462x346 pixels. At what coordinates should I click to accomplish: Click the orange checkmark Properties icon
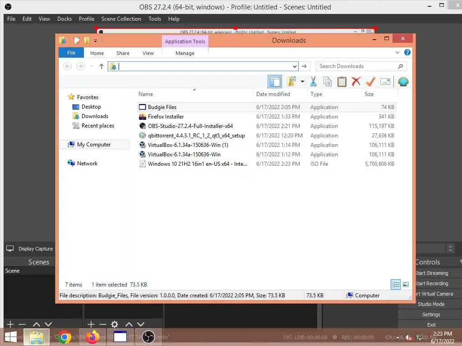370,82
